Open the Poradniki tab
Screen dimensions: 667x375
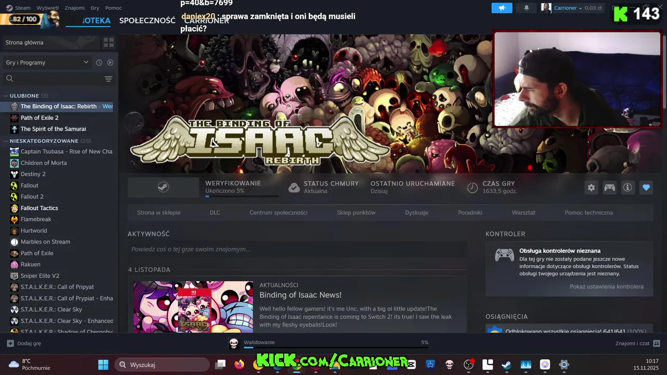coord(470,213)
